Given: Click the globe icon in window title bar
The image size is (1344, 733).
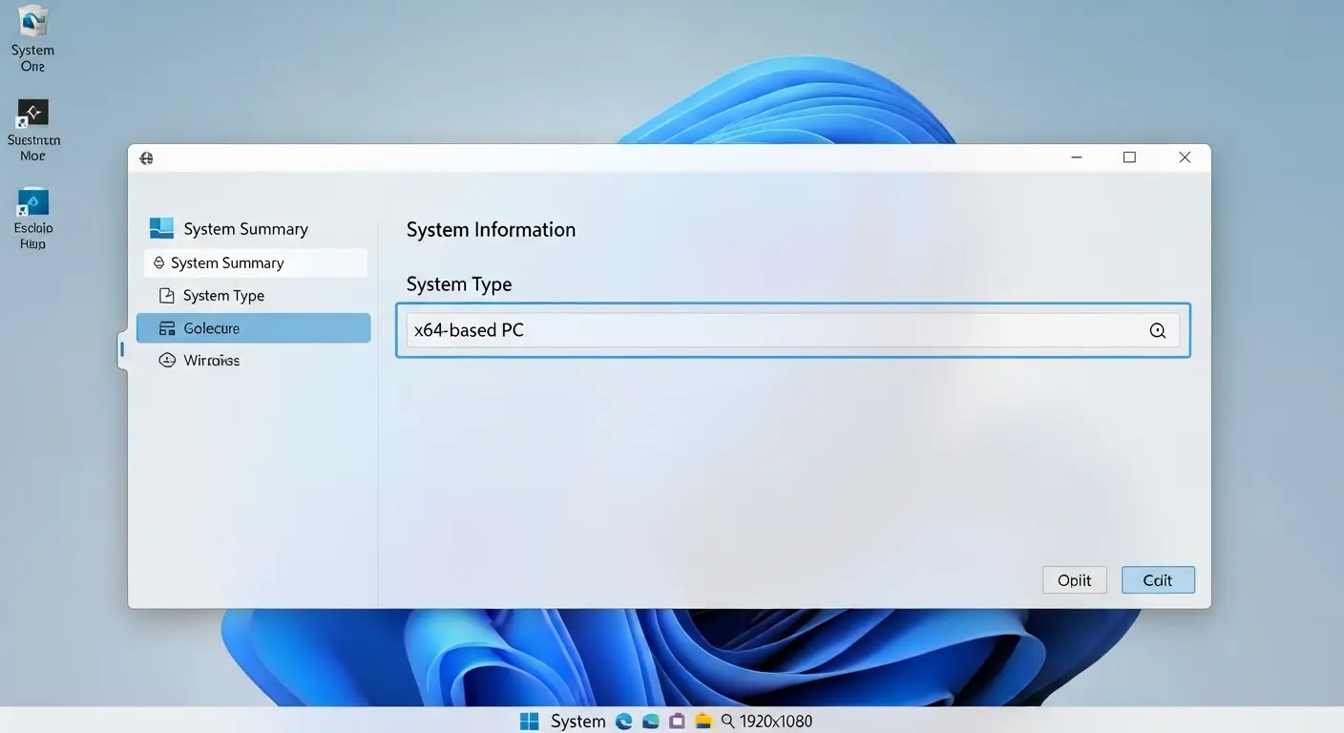Looking at the screenshot, I should (146, 158).
